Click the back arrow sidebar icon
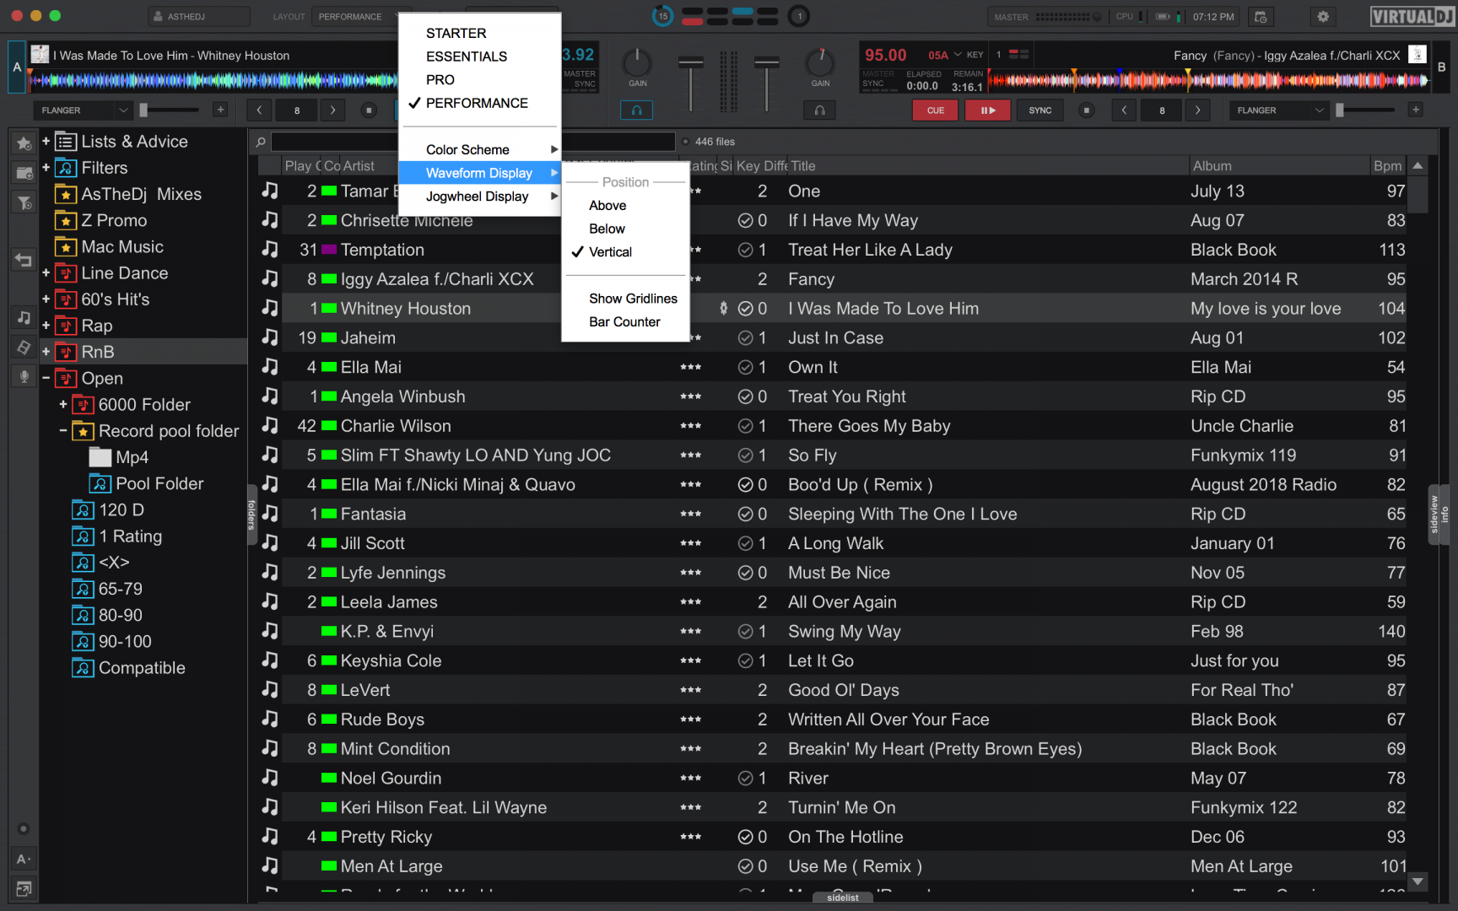This screenshot has width=1458, height=911. [24, 261]
